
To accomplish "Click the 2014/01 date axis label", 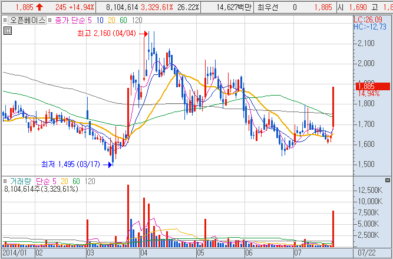I will point(14,253).
